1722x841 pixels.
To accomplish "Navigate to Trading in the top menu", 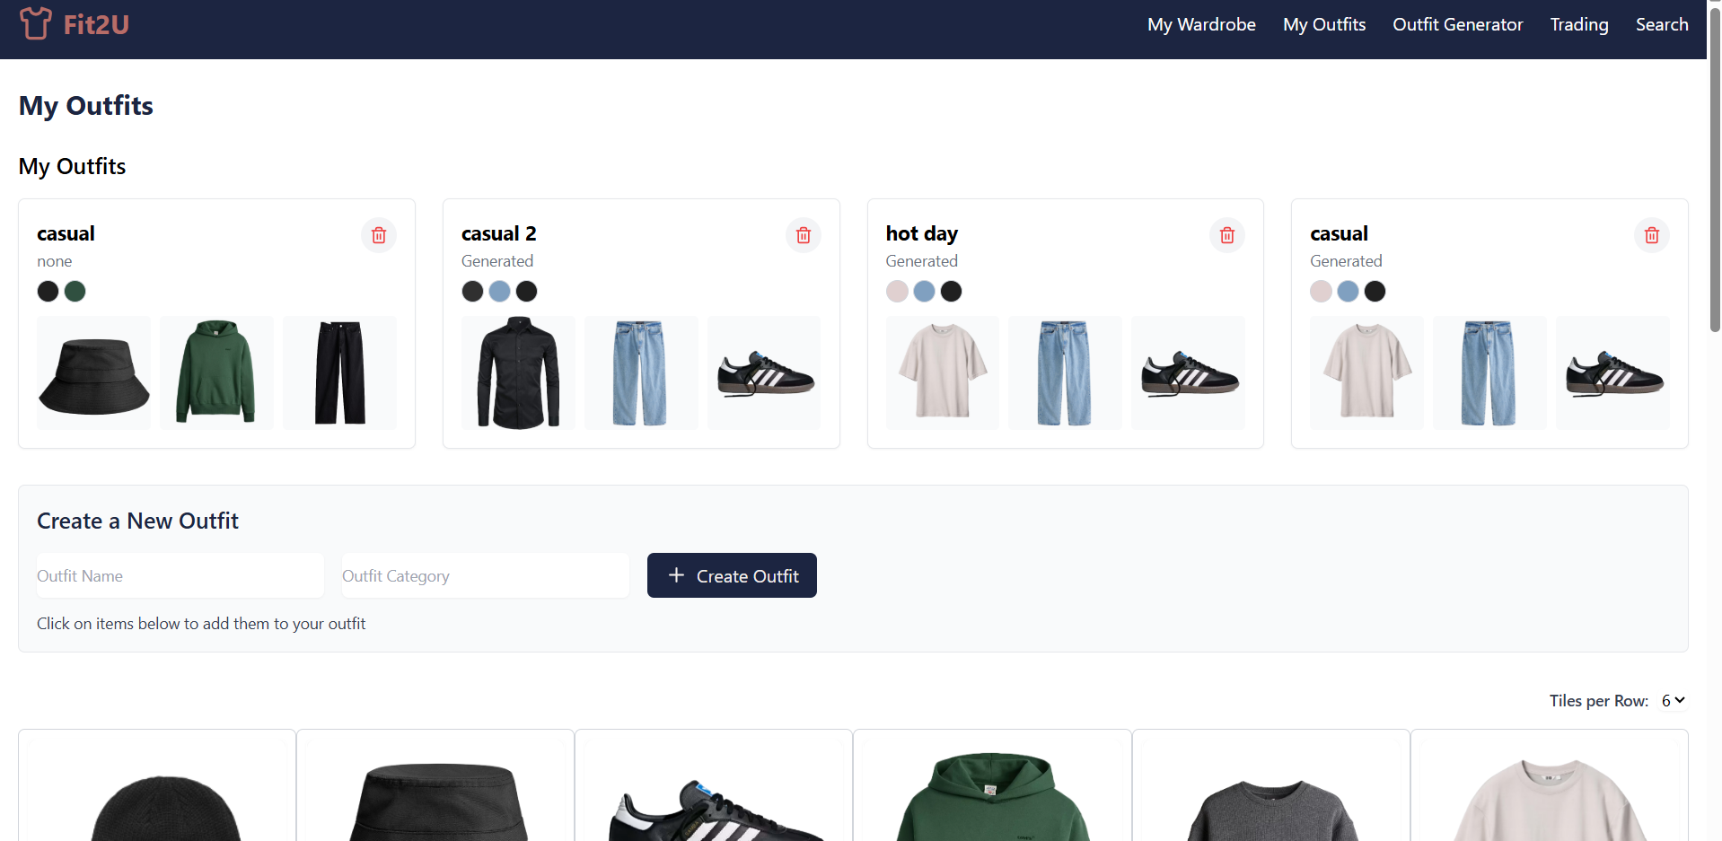I will click(x=1579, y=24).
